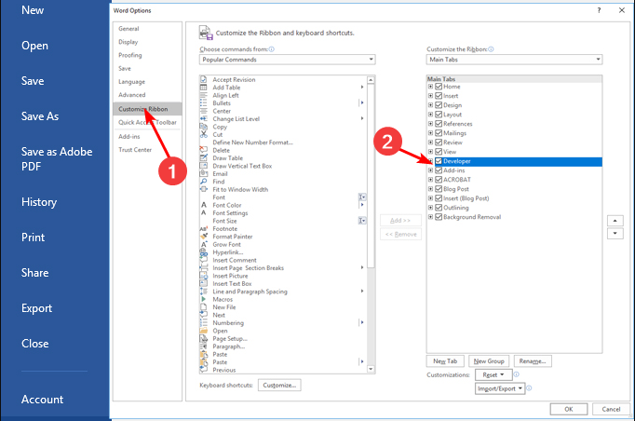Click the Accept Revision command icon
635x421 pixels.
click(204, 79)
